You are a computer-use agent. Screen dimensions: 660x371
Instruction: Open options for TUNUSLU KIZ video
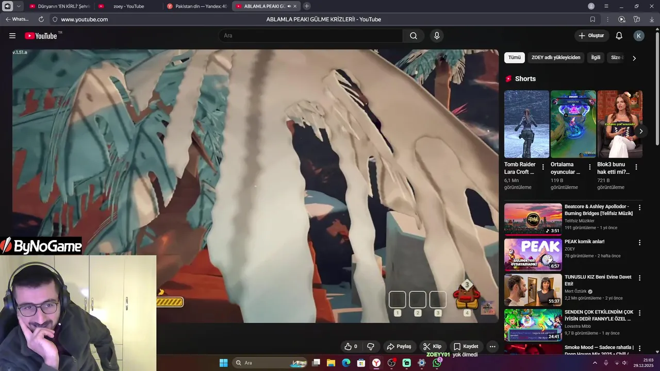639,278
